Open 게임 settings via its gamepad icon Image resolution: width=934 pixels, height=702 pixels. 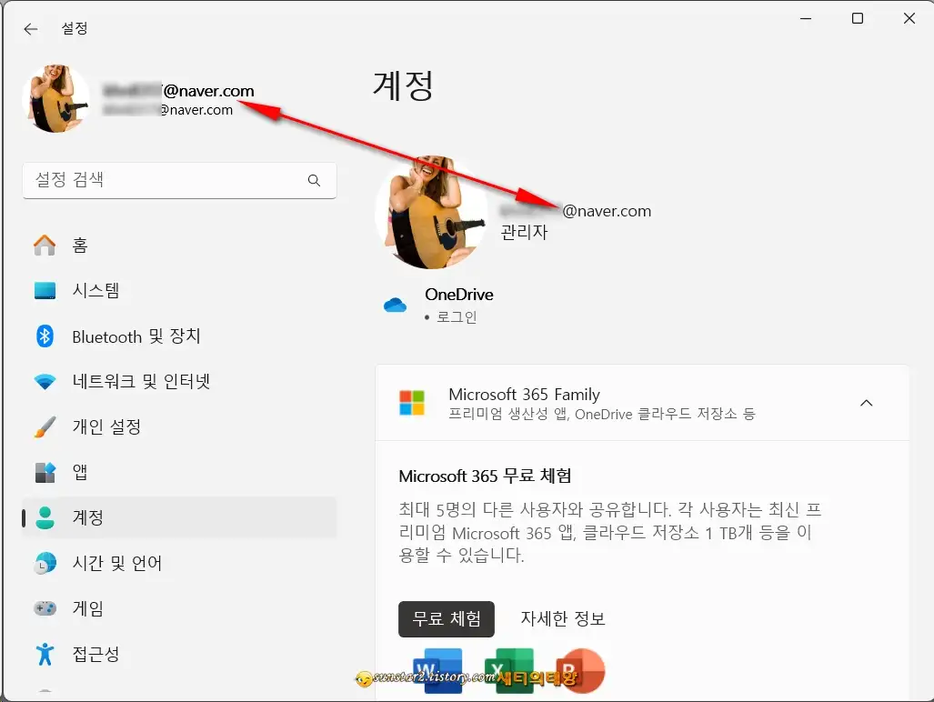45,608
